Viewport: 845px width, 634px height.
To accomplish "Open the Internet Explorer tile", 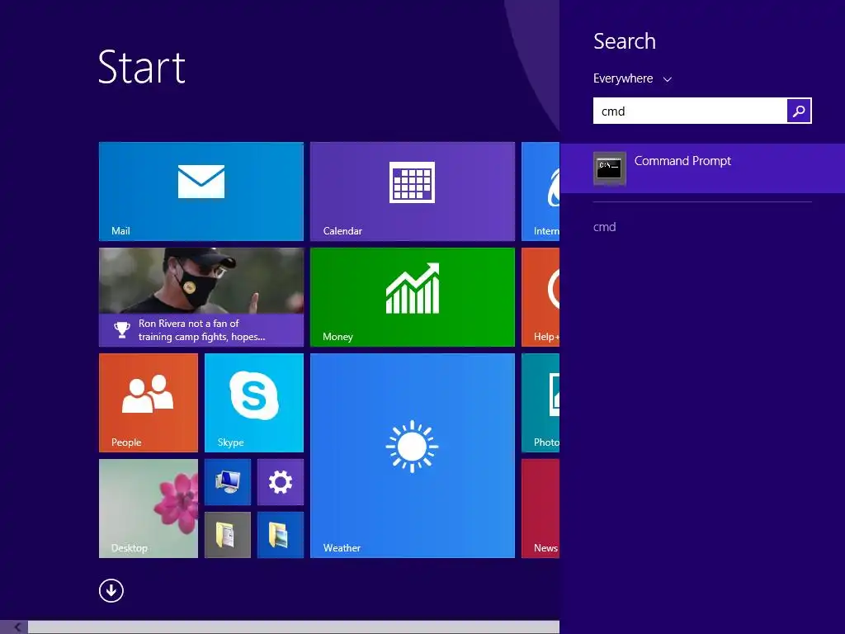I will click(541, 192).
